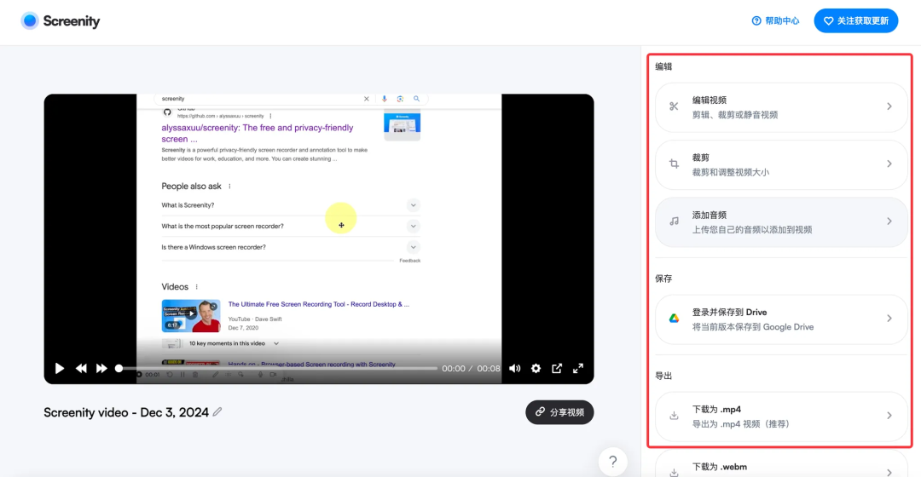This screenshot has height=477, width=921.
Task: Click download icon beside 下载为 .mp4
Action: (674, 416)
